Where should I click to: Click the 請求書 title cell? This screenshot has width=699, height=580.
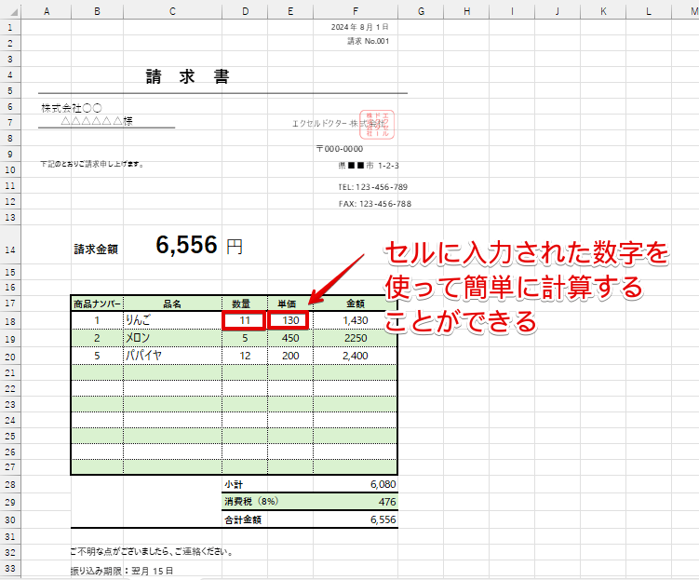(187, 76)
